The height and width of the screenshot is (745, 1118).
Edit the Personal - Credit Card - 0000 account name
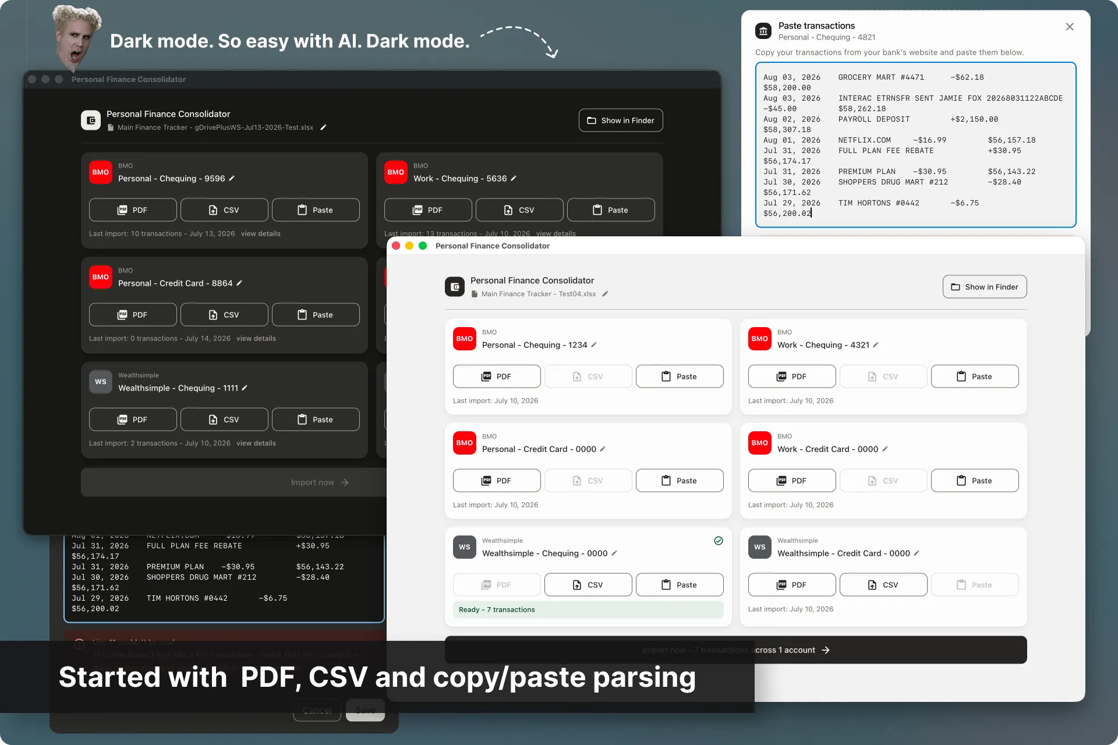click(603, 449)
